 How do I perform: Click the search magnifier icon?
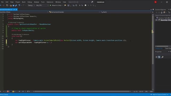pyautogui.click(x=92, y=2)
